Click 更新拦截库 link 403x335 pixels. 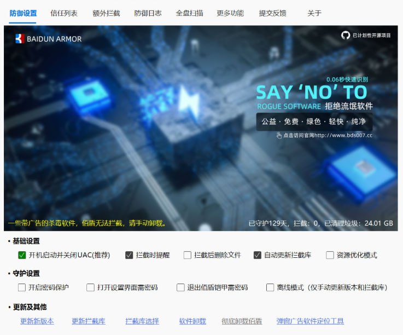click(89, 321)
